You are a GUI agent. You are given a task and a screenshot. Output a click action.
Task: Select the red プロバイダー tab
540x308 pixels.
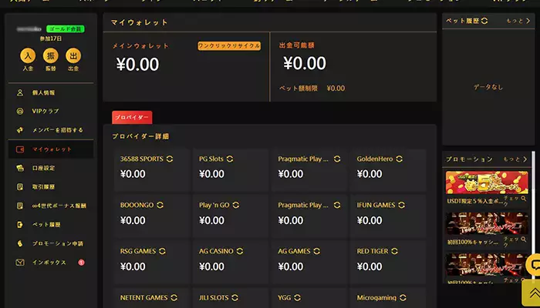132,117
